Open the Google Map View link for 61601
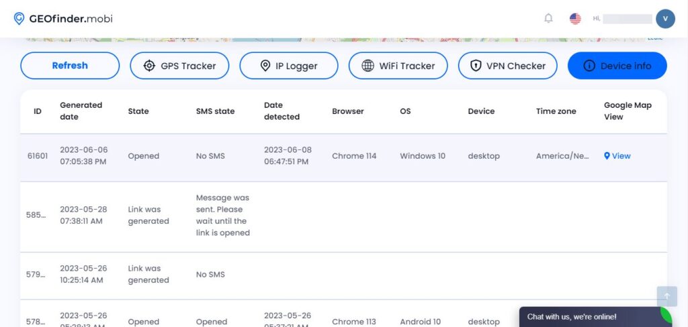 tap(617, 156)
